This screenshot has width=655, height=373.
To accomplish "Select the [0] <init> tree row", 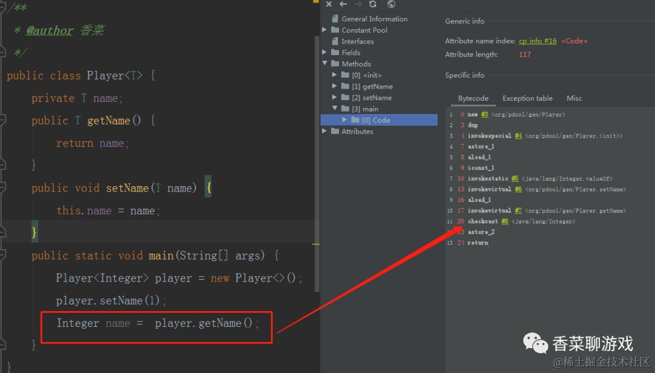I will 366,75.
